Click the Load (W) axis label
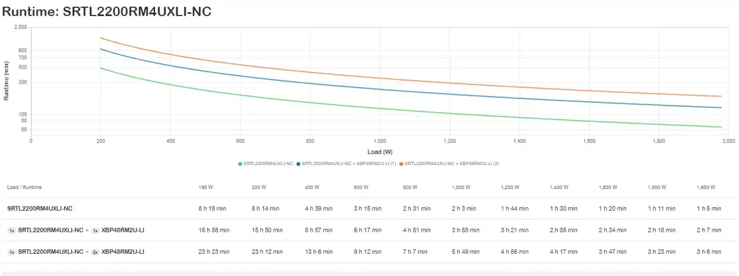The image size is (739, 276). 380,152
